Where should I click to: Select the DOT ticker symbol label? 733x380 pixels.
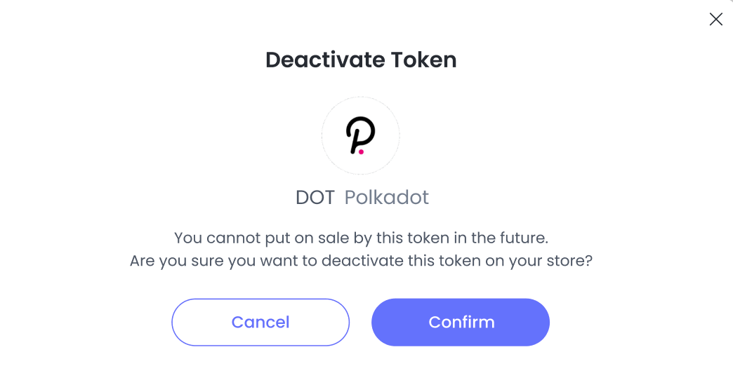[x=315, y=198]
